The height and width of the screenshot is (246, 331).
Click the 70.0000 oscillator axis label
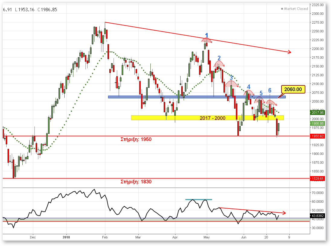coord(318,193)
